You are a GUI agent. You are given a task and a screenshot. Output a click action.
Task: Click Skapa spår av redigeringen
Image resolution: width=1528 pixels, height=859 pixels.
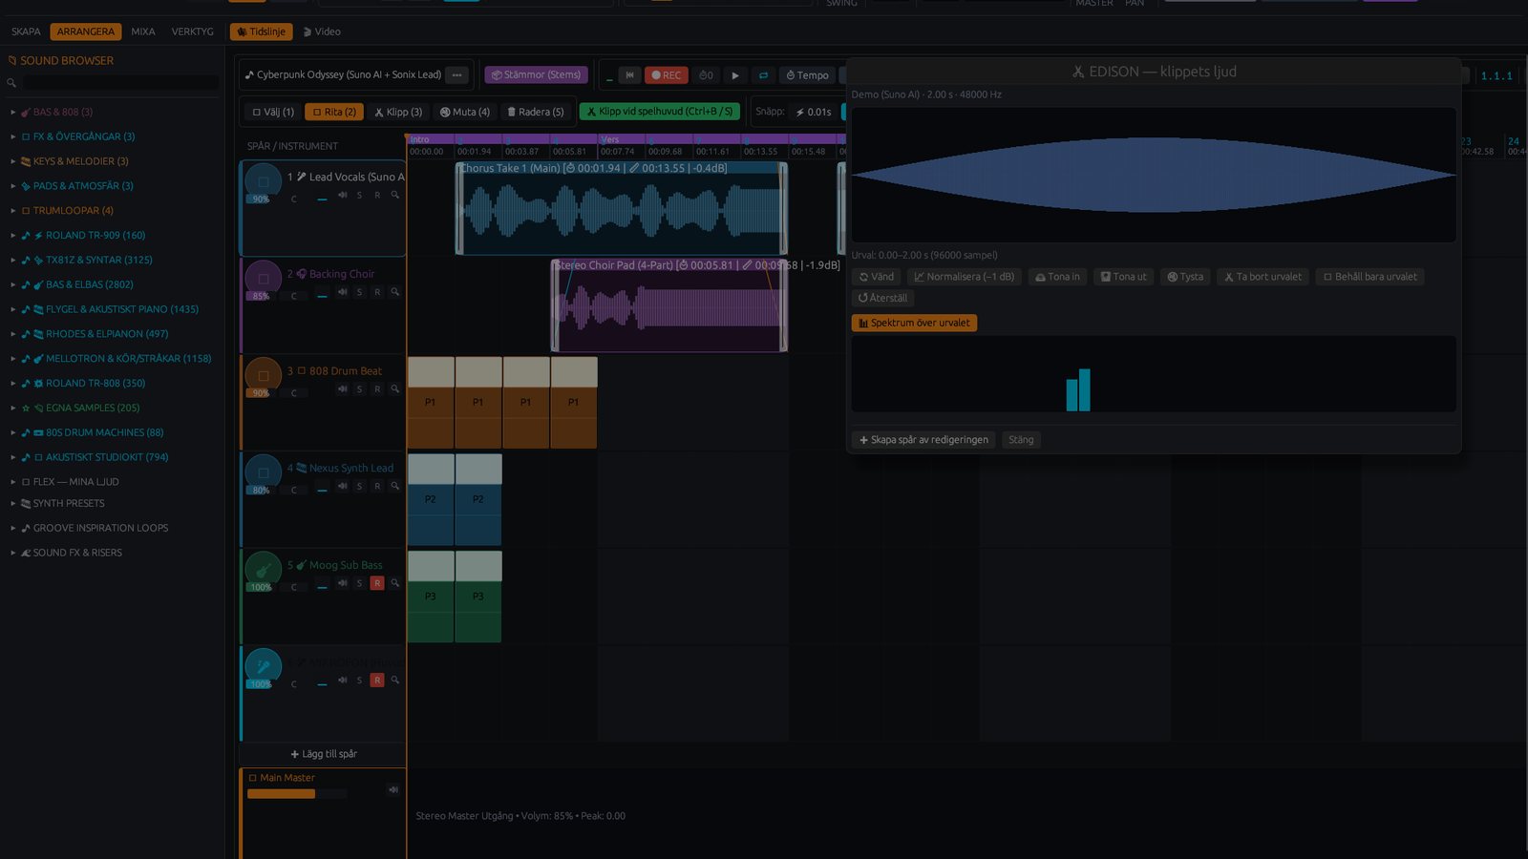point(923,440)
